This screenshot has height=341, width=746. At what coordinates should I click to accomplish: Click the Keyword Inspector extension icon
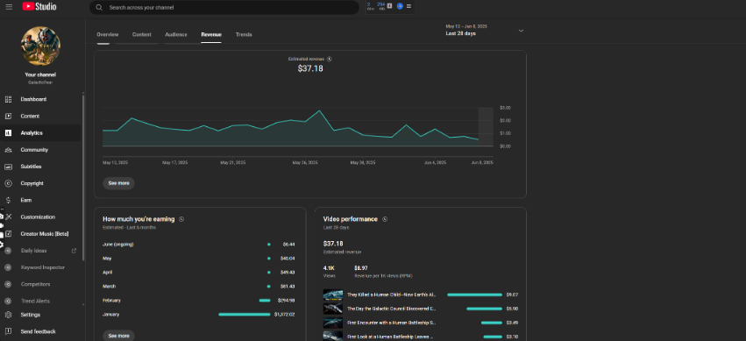click(8, 267)
